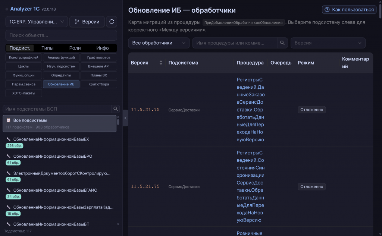382x236 pixels.
Task: Switch to the Роли tab
Action: tap(75, 48)
